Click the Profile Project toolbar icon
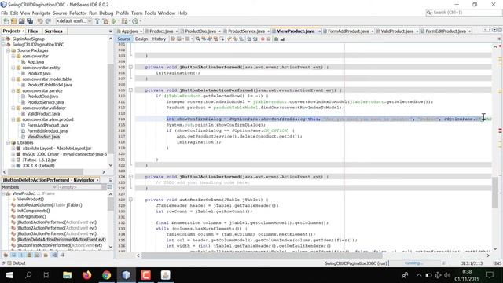 [135, 21]
